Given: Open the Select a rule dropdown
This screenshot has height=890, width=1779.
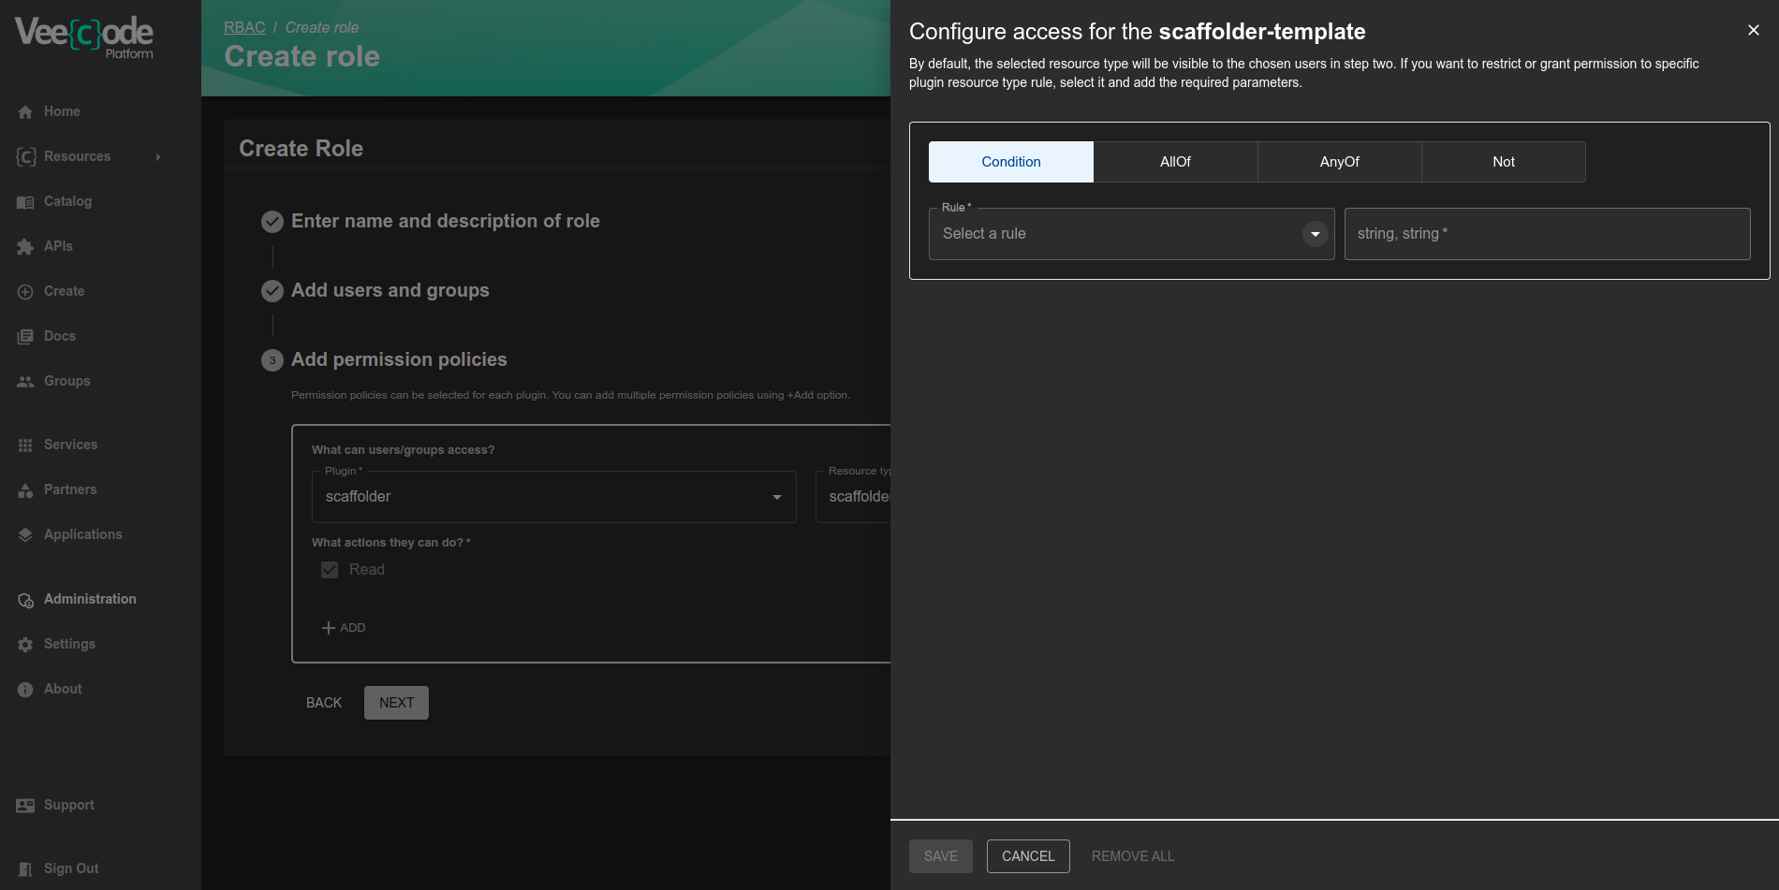Looking at the screenshot, I should click(1130, 234).
